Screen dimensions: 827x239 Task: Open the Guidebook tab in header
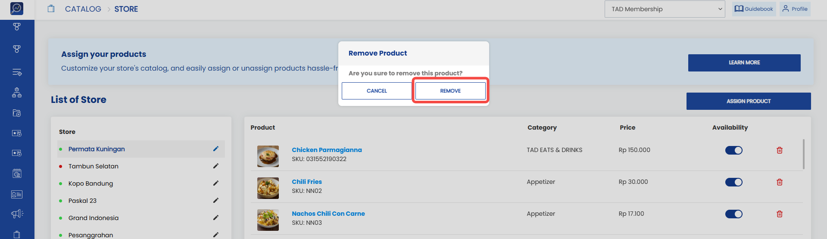[x=754, y=9]
